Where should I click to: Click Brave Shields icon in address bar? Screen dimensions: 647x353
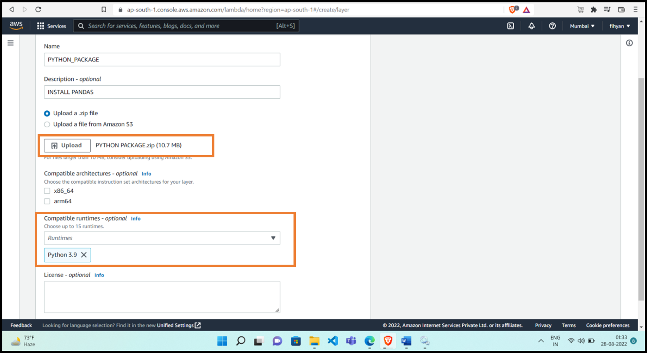pyautogui.click(x=512, y=9)
